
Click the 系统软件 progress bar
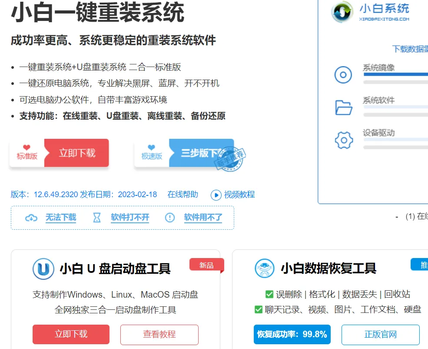[396, 107]
